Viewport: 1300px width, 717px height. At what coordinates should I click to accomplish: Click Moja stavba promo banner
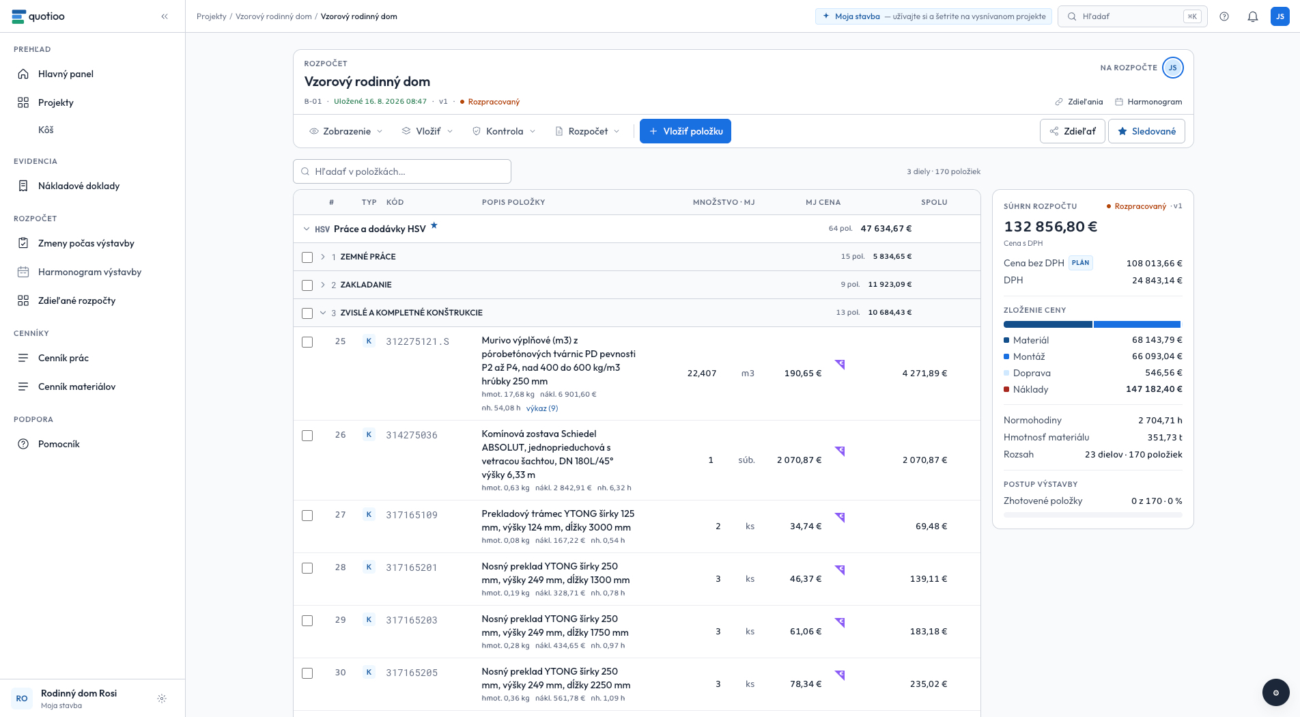[x=933, y=16]
